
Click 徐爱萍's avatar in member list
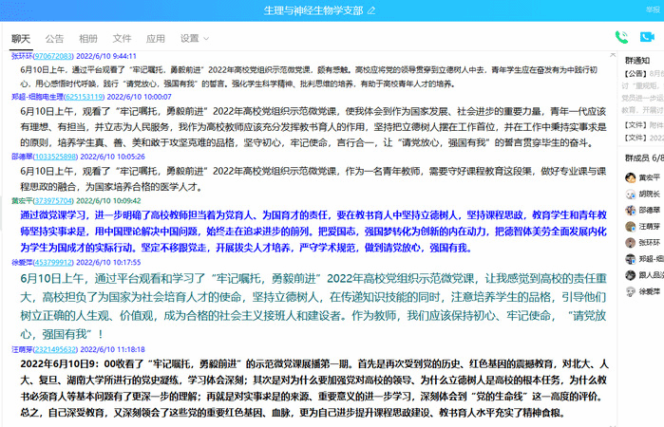pyautogui.click(x=630, y=291)
